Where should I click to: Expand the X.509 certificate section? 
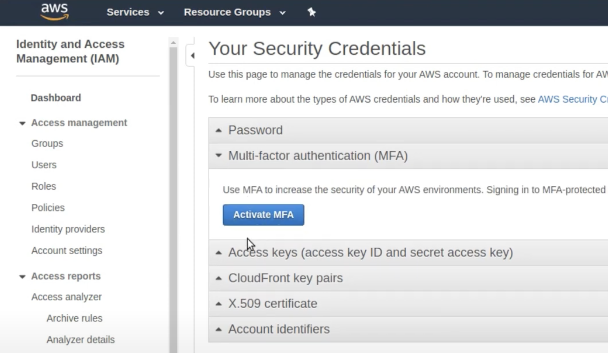point(408,304)
